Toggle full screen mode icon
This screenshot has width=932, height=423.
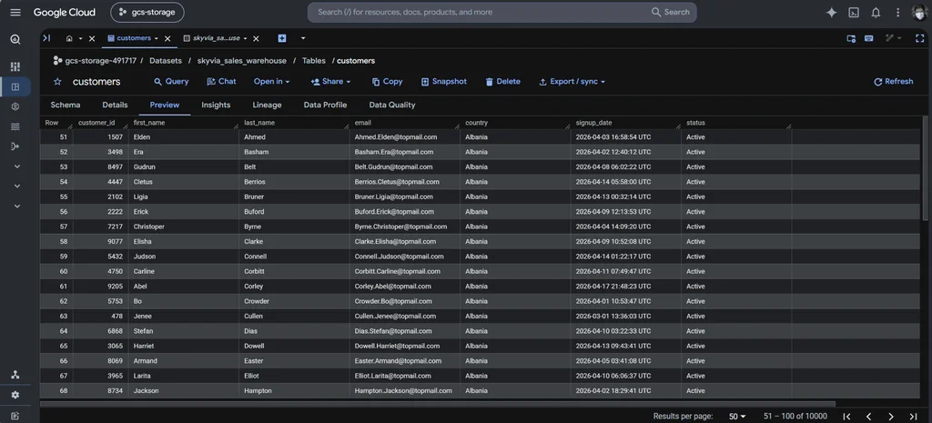(919, 38)
